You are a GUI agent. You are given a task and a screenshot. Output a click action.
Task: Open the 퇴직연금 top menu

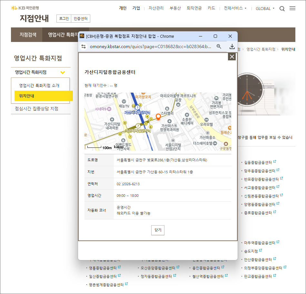click(x=194, y=8)
